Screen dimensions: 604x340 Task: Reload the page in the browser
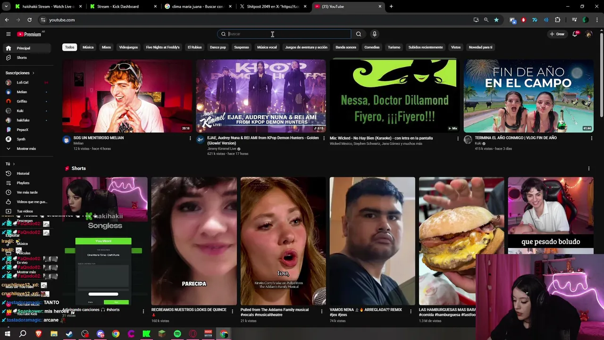pos(29,20)
